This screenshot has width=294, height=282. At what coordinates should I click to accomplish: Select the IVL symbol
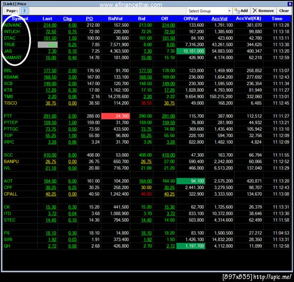pos(7,168)
